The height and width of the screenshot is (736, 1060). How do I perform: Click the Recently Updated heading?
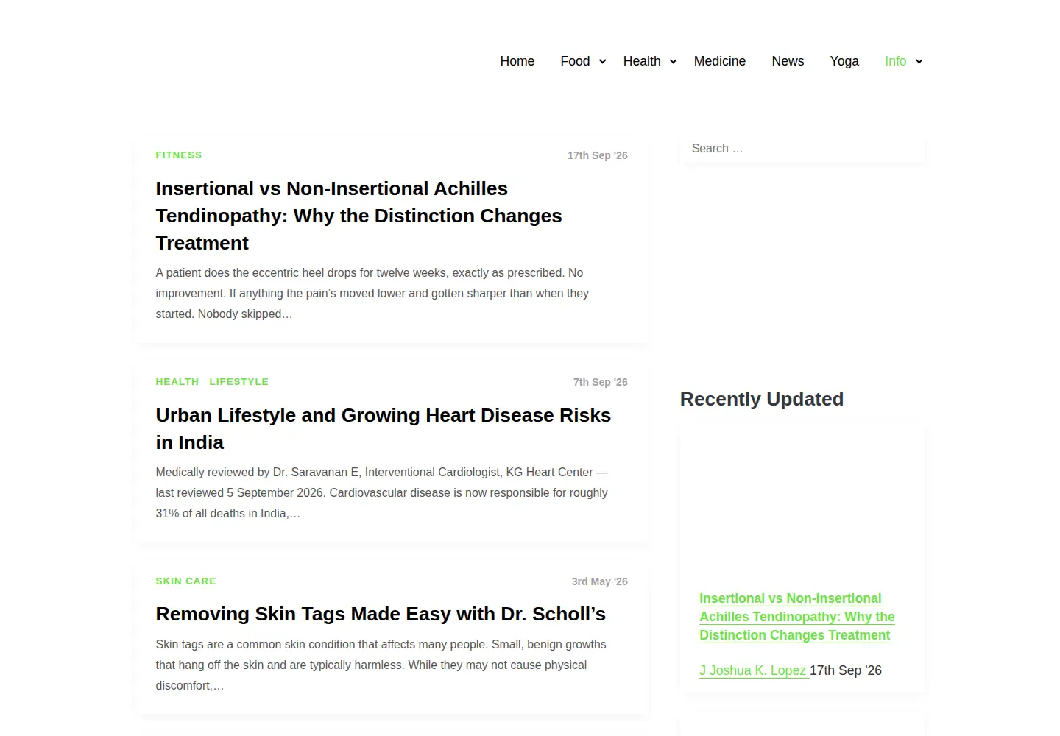[x=762, y=399]
